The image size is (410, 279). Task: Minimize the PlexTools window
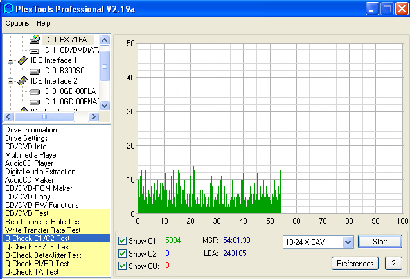(x=372, y=9)
